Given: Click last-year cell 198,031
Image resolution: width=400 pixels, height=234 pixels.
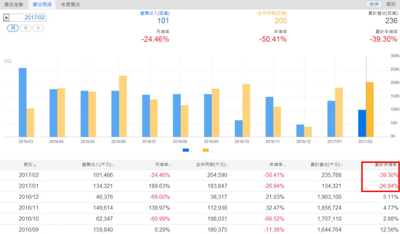Looking at the screenshot, I should click(217, 219).
